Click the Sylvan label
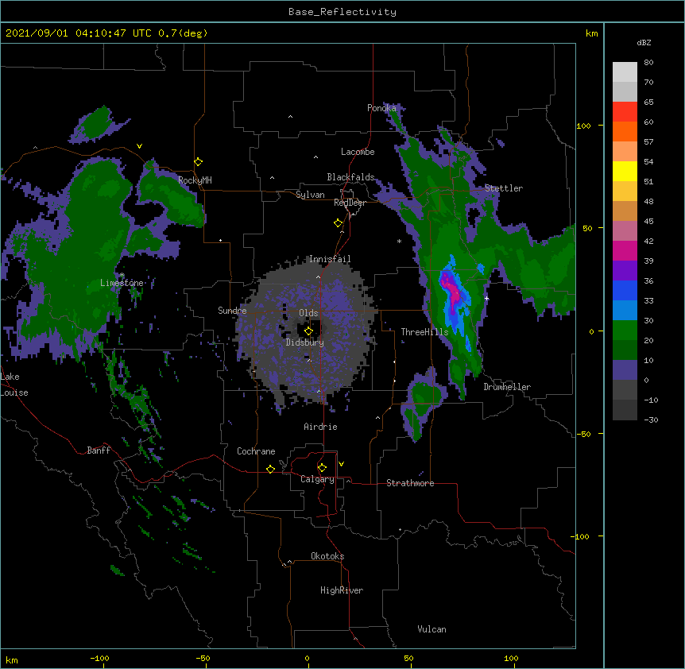Screen dimensions: 685x669 point(310,195)
